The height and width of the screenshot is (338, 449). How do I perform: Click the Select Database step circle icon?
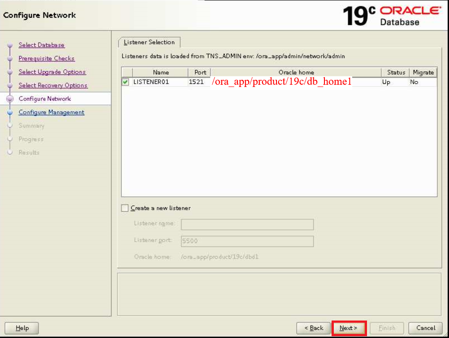pyautogui.click(x=10, y=45)
